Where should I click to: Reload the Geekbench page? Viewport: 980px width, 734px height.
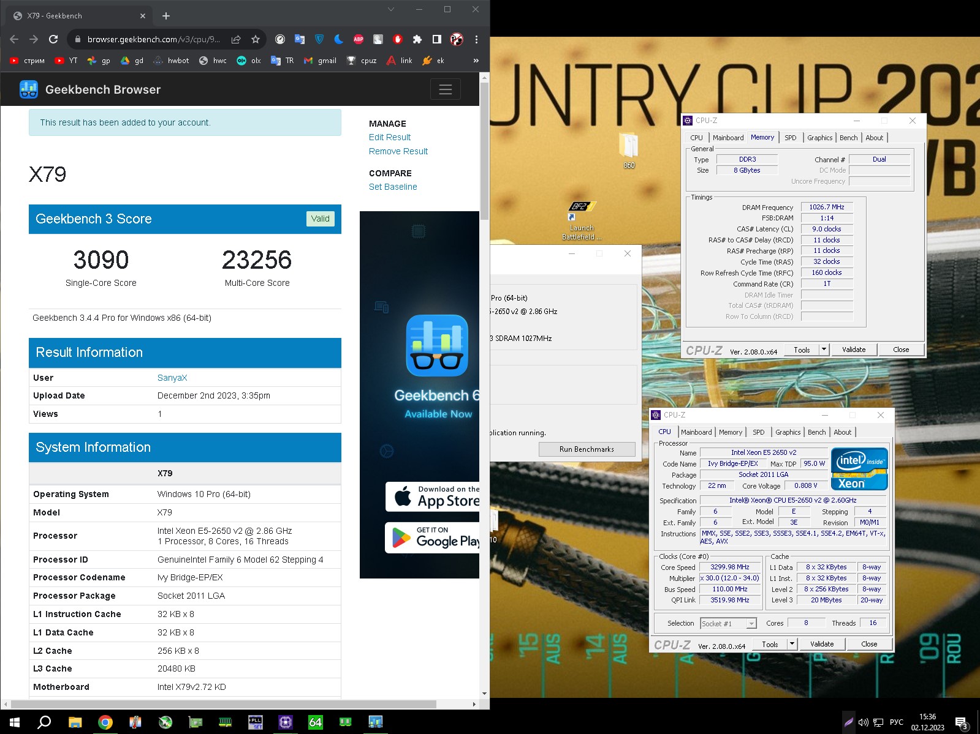(x=53, y=39)
